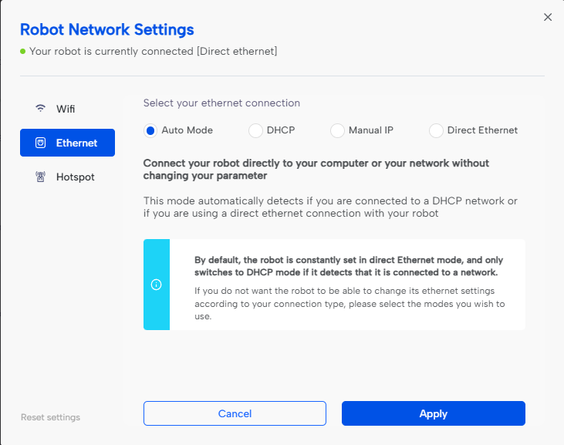This screenshot has width=564, height=445.
Task: Select the Ethernet tab label
Action: [76, 143]
